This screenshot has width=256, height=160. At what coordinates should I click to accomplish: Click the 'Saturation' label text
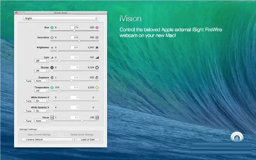click(x=43, y=38)
